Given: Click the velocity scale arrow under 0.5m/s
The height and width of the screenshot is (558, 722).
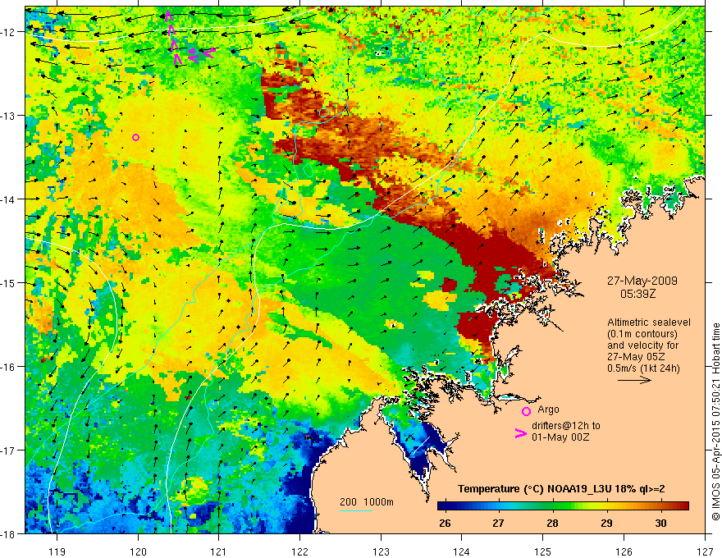Looking at the screenshot, I should click(x=634, y=380).
